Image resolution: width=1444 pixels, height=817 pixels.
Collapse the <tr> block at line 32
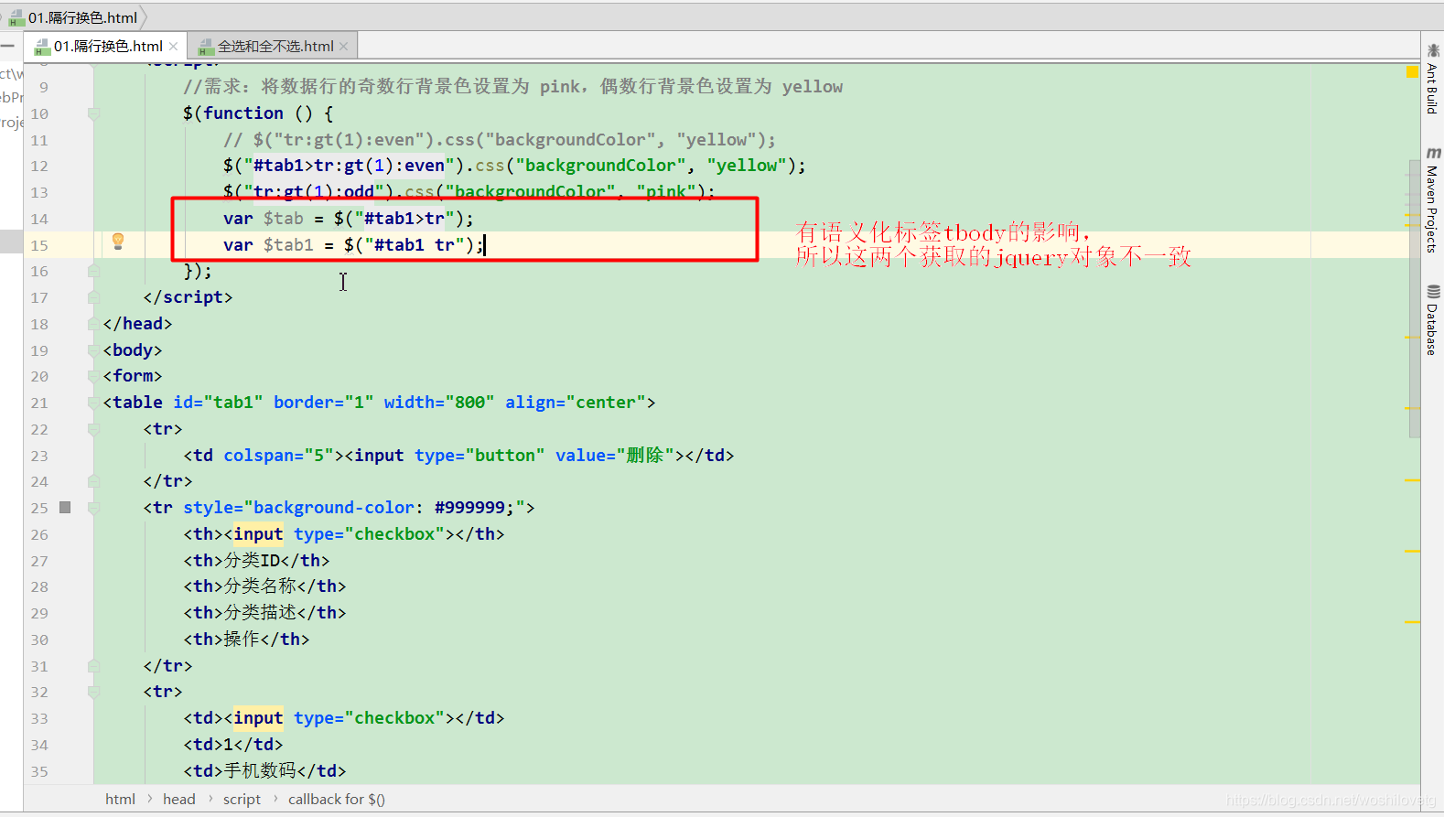pos(93,692)
